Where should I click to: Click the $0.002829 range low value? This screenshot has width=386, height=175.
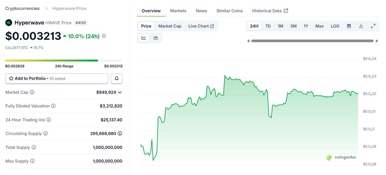pos(15,66)
